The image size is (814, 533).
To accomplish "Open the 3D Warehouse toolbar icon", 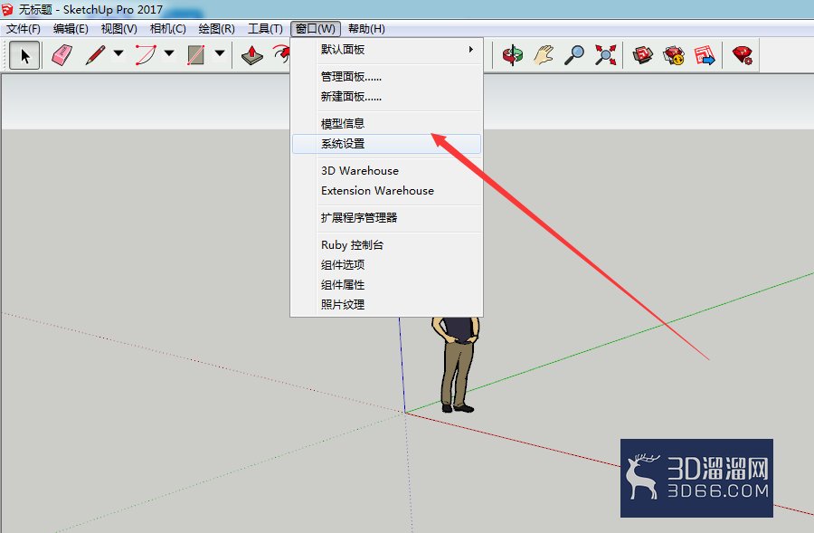I will click(643, 54).
